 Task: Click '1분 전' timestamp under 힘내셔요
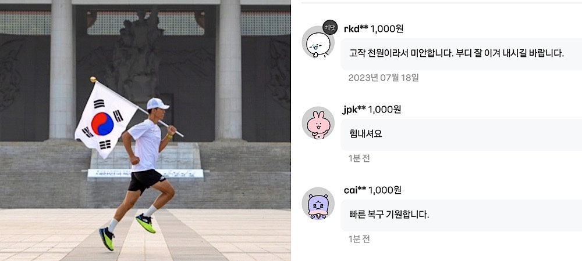click(359, 158)
